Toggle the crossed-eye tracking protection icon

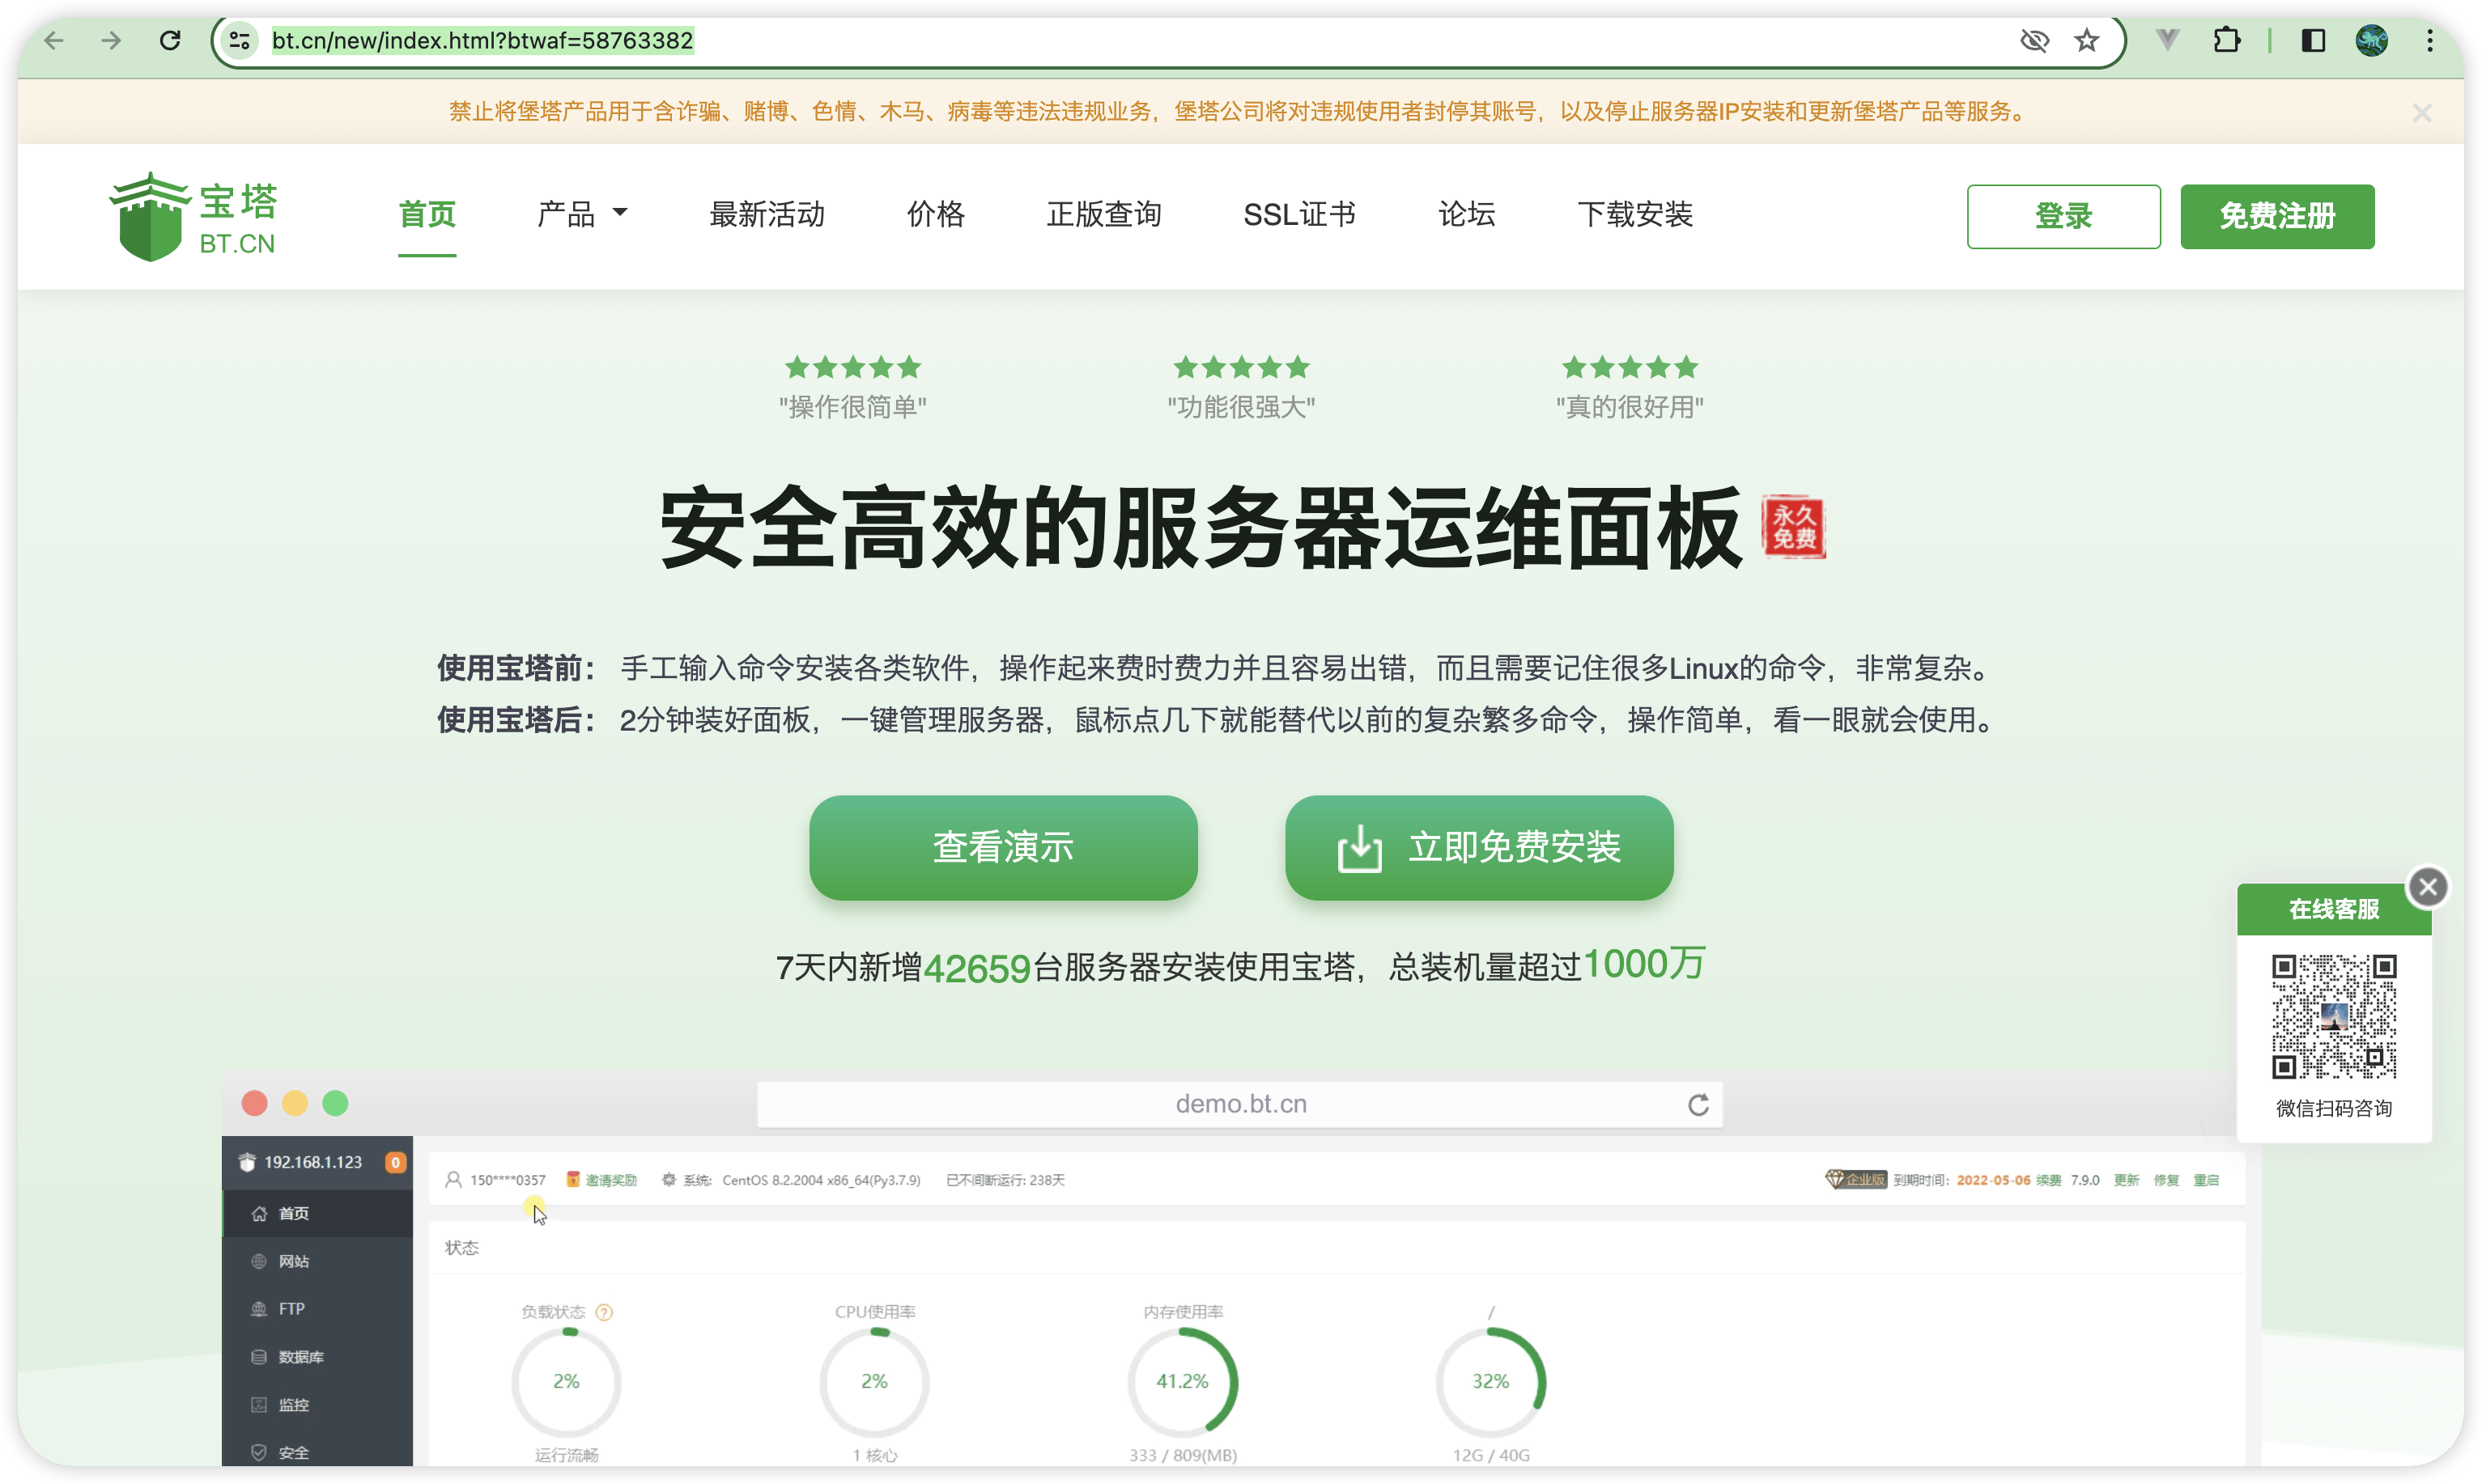pos(2034,41)
